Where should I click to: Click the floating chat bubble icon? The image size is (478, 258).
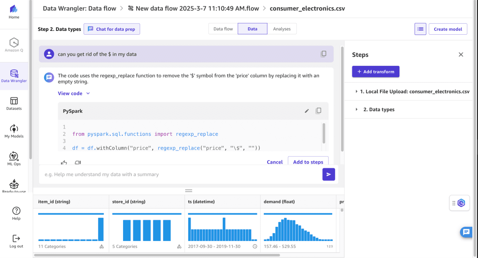click(466, 232)
